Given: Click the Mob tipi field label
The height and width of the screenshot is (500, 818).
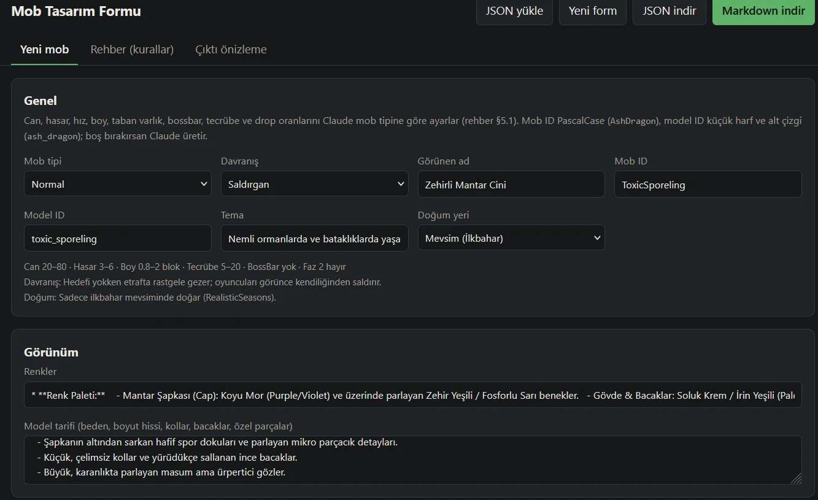Looking at the screenshot, I should click(x=43, y=161).
